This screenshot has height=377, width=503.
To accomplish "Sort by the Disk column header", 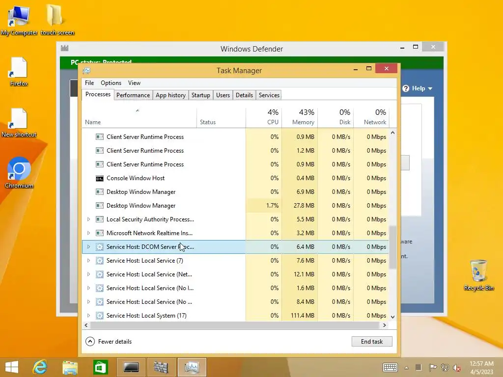I will [x=335, y=117].
